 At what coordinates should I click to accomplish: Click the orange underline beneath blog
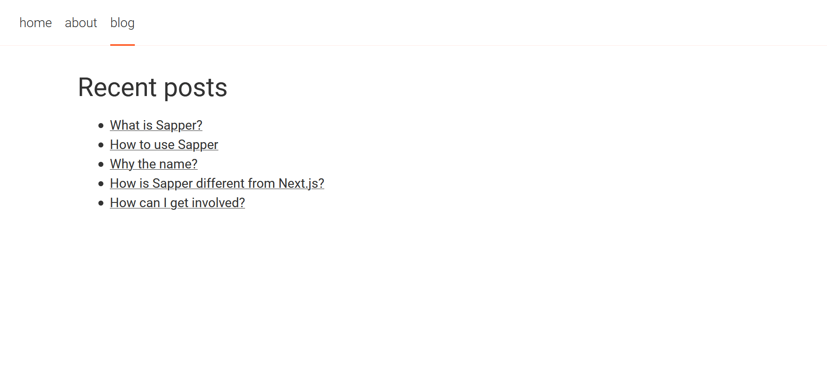coord(122,45)
